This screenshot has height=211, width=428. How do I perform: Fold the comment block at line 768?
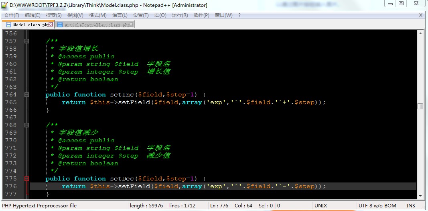(x=27, y=125)
